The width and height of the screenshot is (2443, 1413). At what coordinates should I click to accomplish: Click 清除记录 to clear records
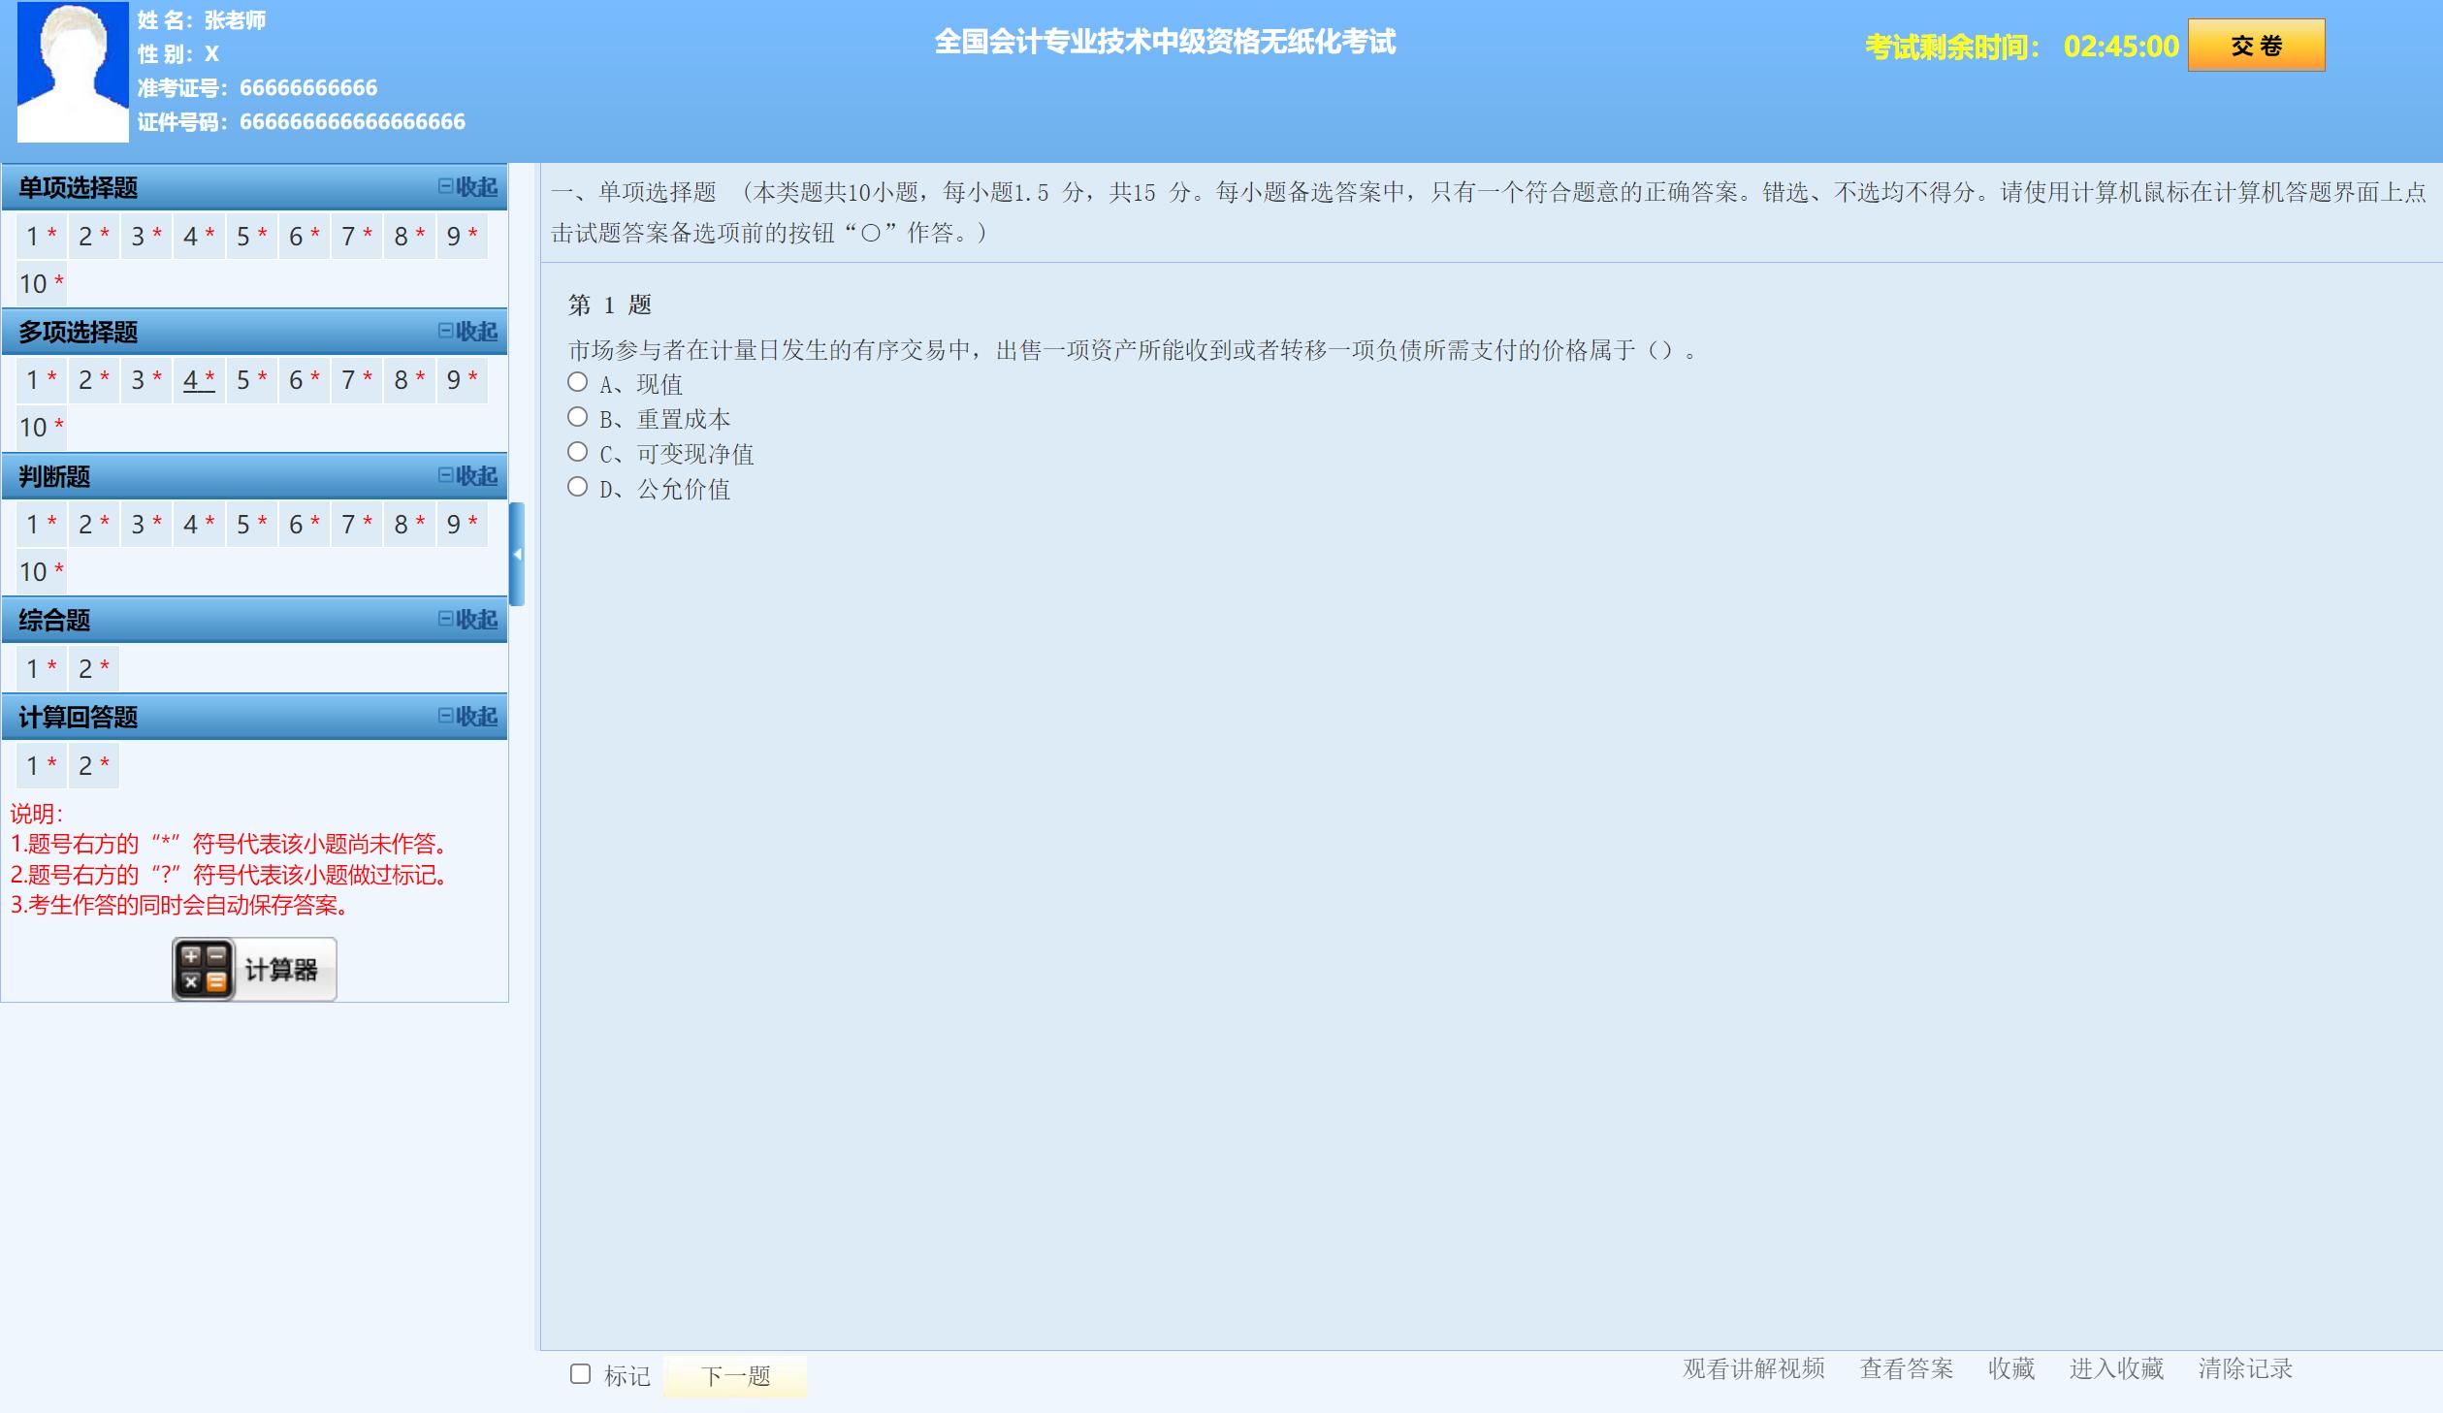click(x=2243, y=1370)
